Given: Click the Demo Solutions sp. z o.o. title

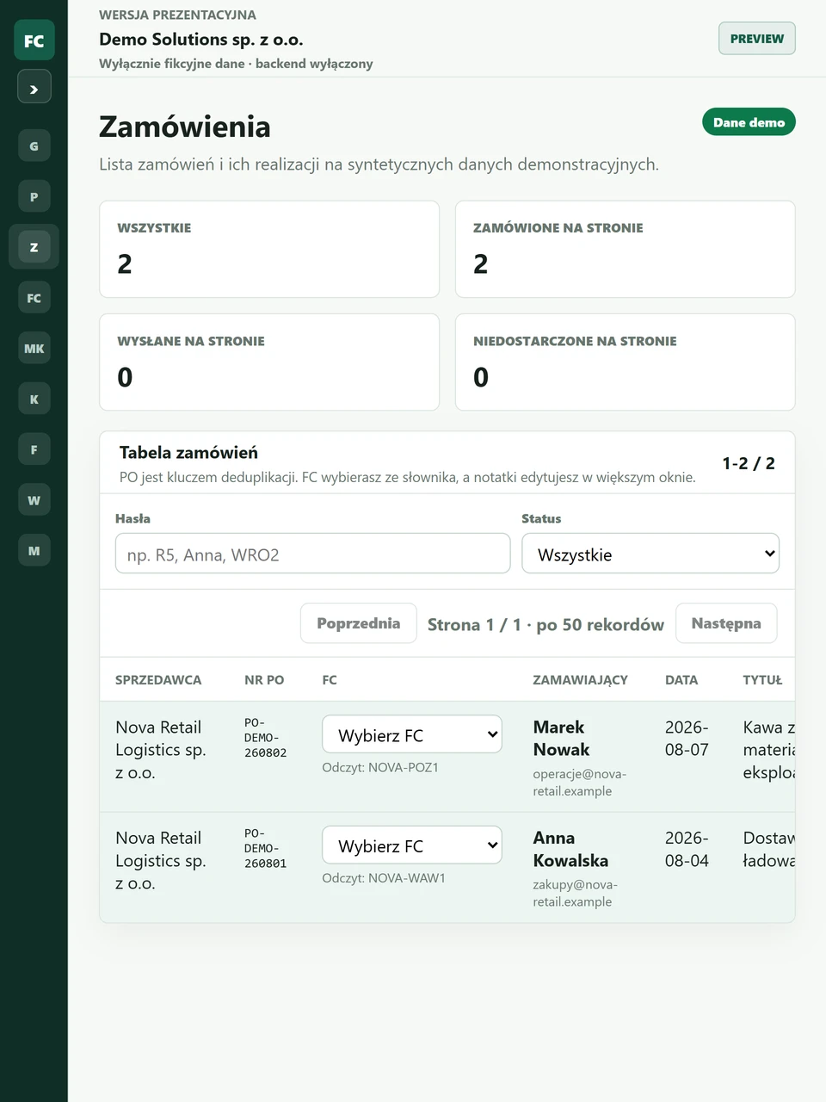Looking at the screenshot, I should point(201,39).
